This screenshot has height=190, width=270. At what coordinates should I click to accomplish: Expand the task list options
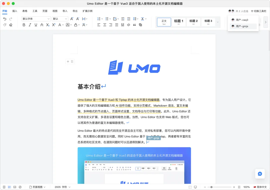[118, 19]
